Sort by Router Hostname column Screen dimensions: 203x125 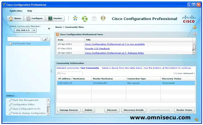point(109,79)
